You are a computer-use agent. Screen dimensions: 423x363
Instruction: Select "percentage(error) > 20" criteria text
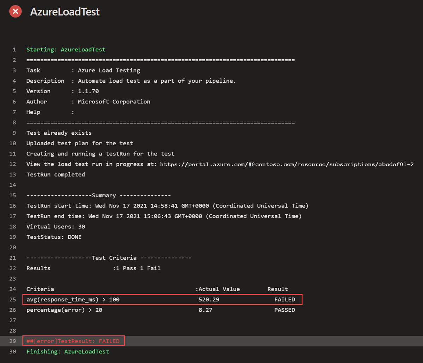pos(64,310)
